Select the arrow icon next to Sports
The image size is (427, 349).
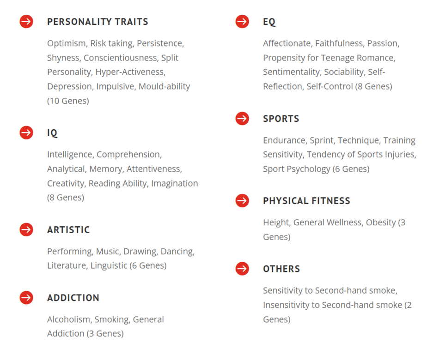[242, 119]
